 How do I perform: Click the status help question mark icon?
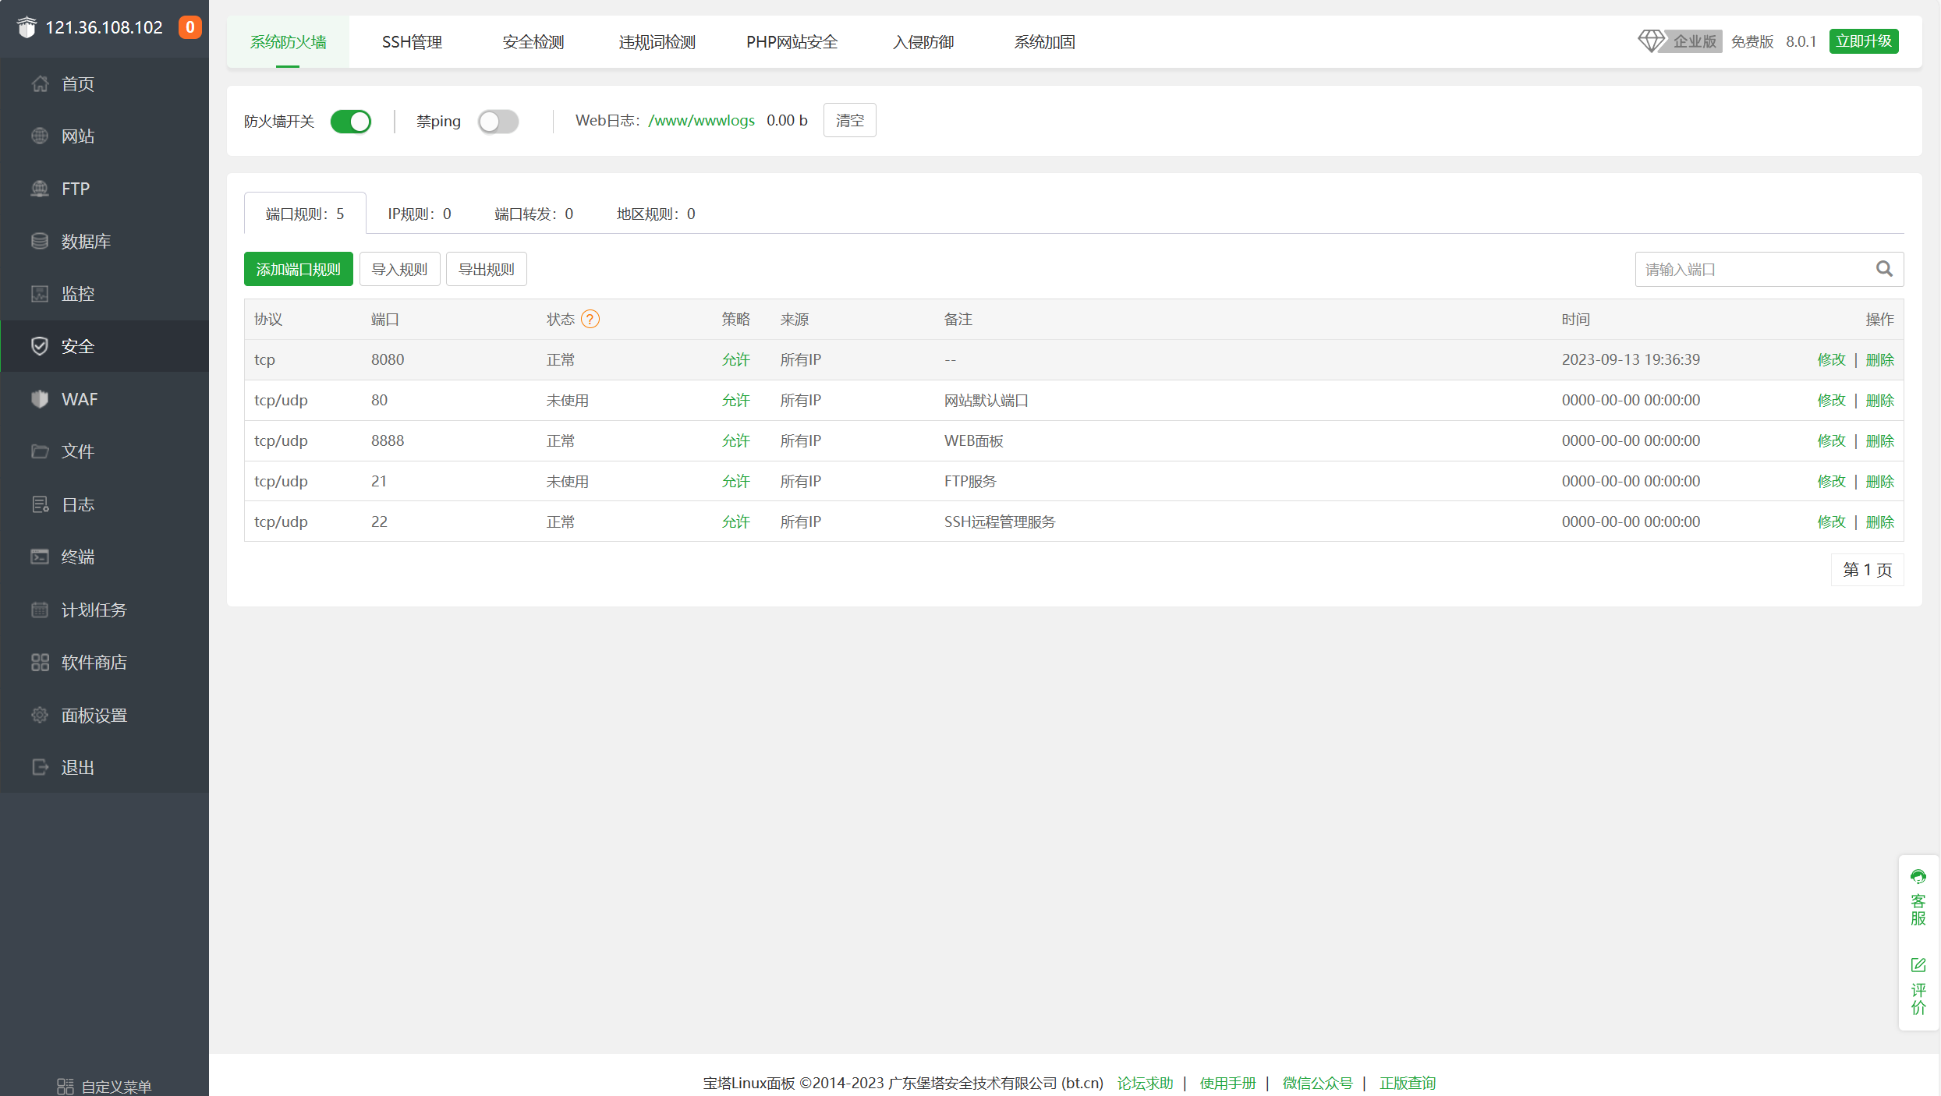click(590, 319)
